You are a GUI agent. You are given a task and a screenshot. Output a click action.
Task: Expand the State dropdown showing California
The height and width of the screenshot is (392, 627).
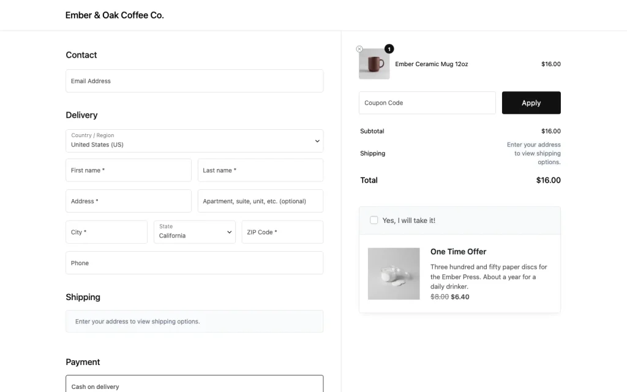click(x=194, y=232)
